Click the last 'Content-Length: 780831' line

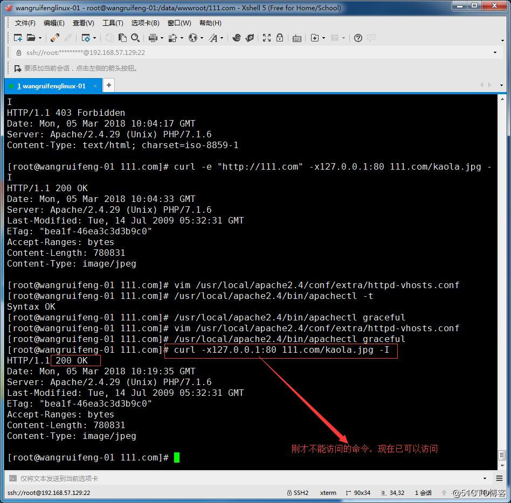pyautogui.click(x=66, y=425)
